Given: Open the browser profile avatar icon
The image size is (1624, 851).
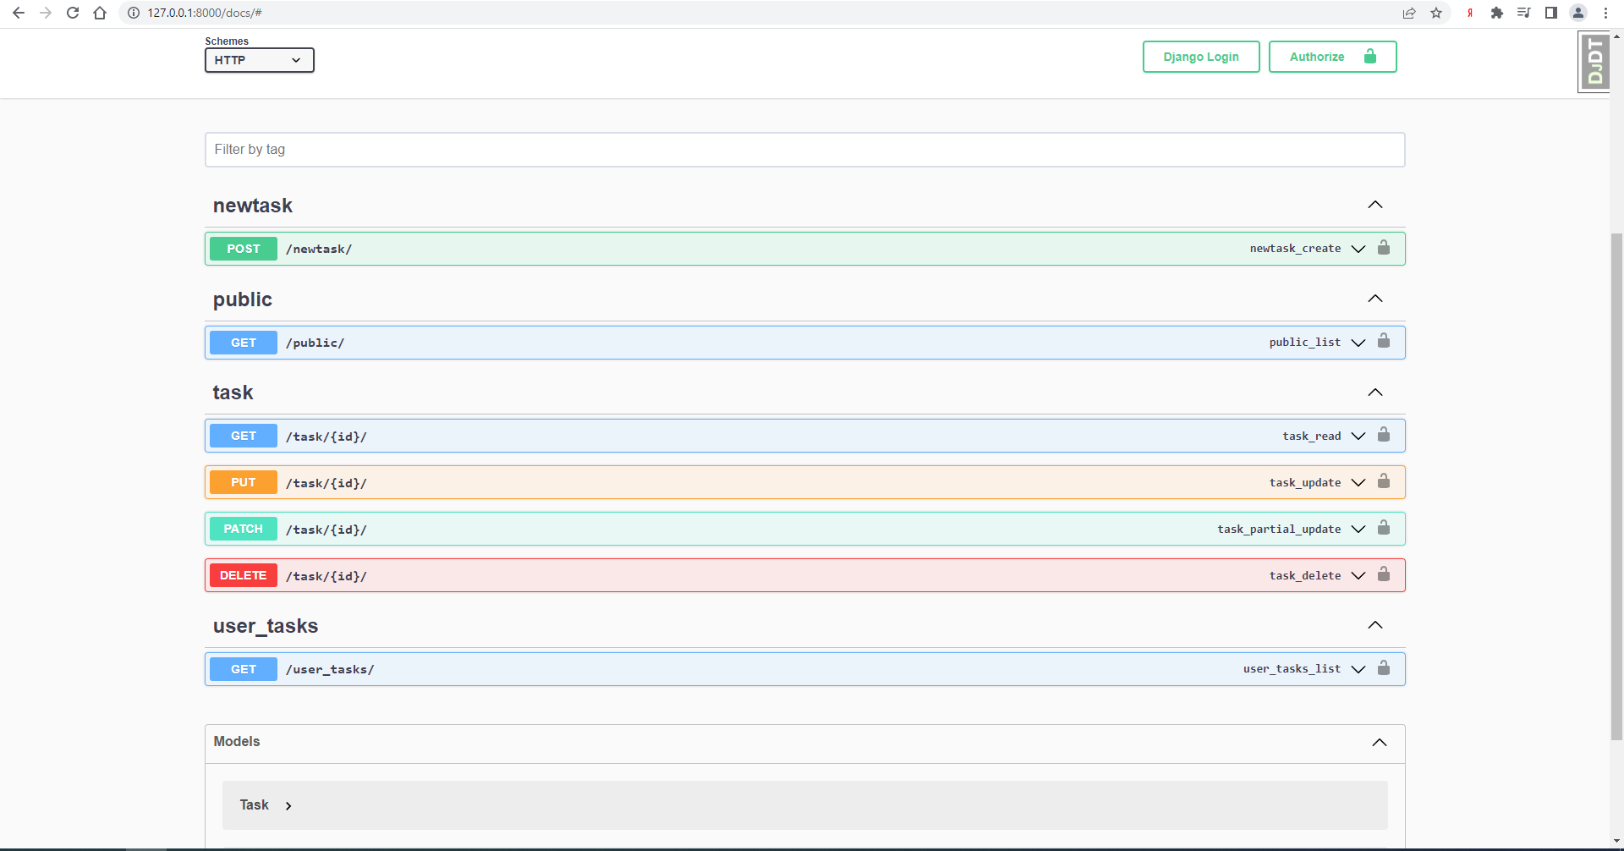Looking at the screenshot, I should 1578,13.
